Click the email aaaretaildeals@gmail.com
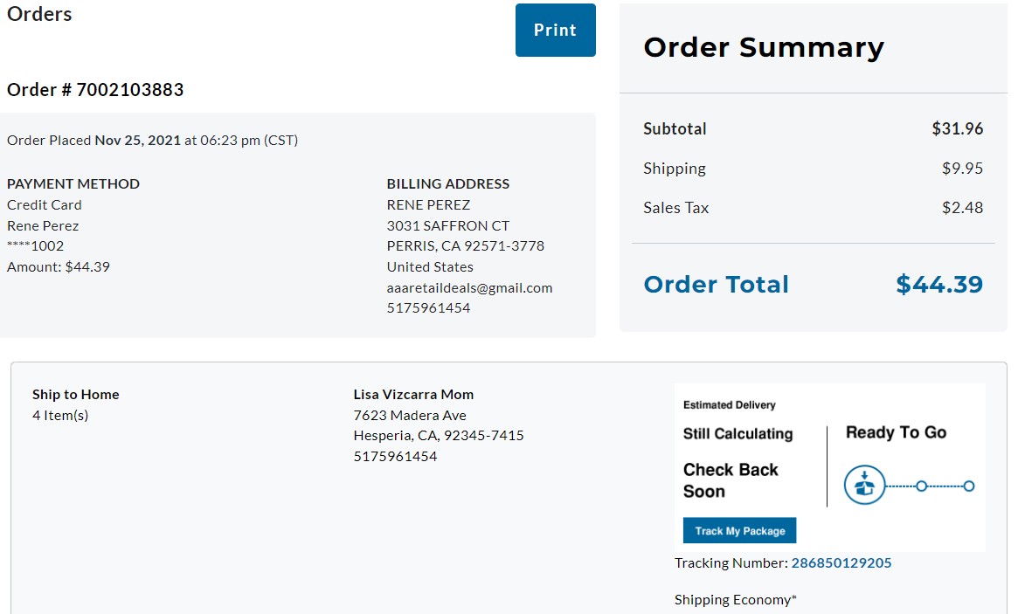This screenshot has height=614, width=1018. click(469, 287)
